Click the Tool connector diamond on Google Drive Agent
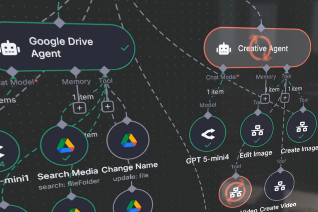Image resolution: width=318 pixels, height=212 pixels. pos(105,71)
